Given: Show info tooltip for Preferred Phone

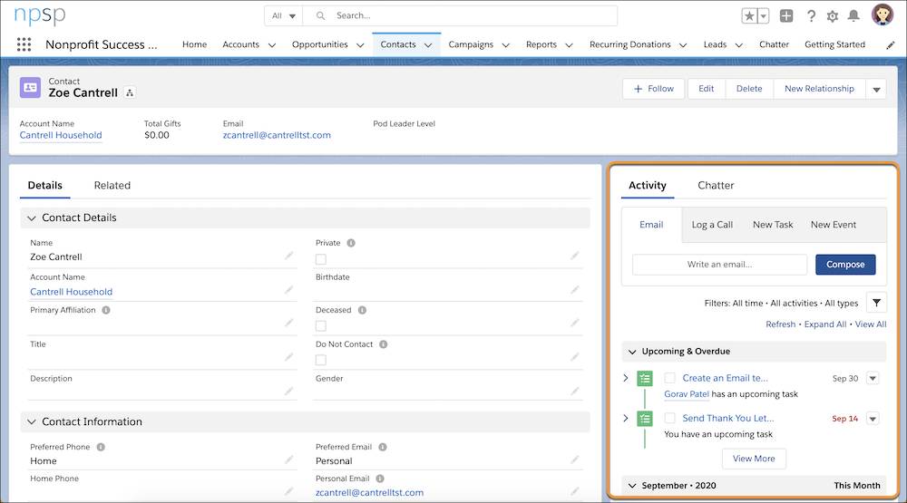Looking at the screenshot, I should tap(101, 447).
